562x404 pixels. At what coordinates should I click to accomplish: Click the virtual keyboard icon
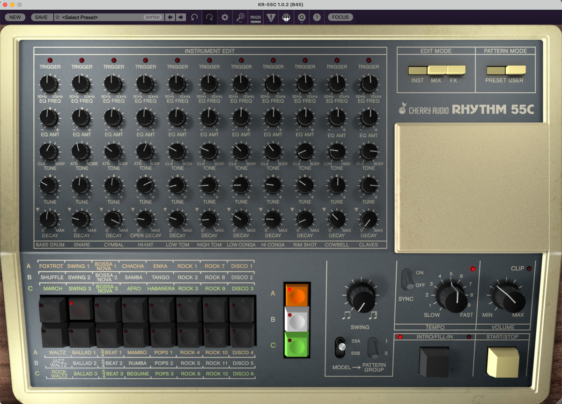(286, 17)
